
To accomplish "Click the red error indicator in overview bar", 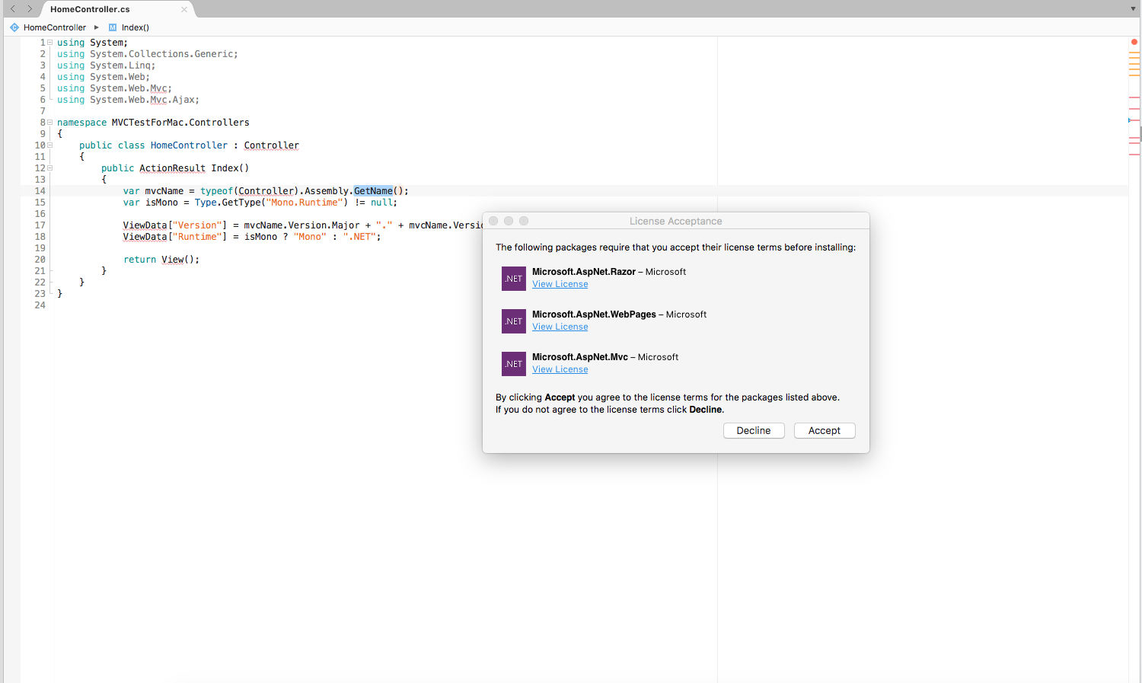I will pyautogui.click(x=1134, y=42).
